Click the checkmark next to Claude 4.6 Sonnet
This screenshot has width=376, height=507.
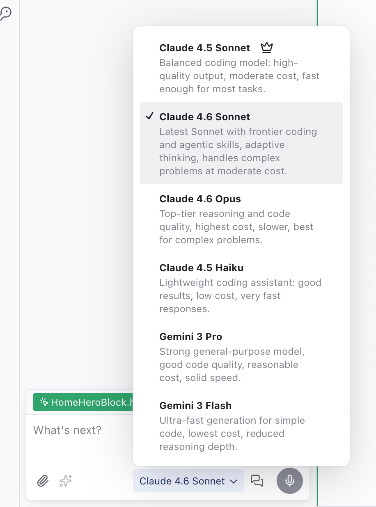[x=149, y=116]
